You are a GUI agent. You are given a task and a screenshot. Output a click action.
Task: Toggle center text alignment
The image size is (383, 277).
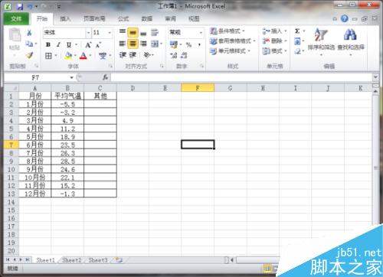[x=133, y=44]
